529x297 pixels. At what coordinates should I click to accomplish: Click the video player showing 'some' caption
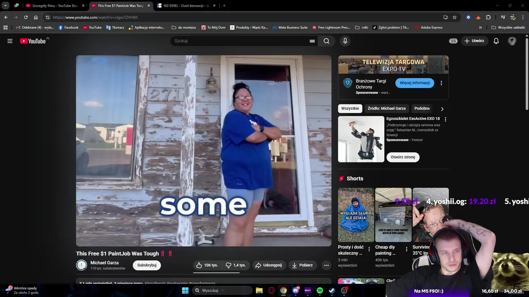pyautogui.click(x=203, y=151)
